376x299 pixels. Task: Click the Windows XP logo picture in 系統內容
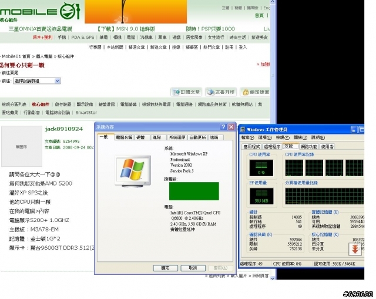point(133,171)
